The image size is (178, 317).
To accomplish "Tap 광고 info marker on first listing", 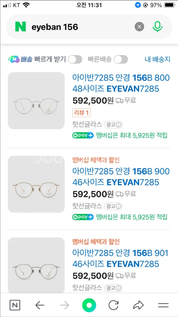I will pos(113,124).
